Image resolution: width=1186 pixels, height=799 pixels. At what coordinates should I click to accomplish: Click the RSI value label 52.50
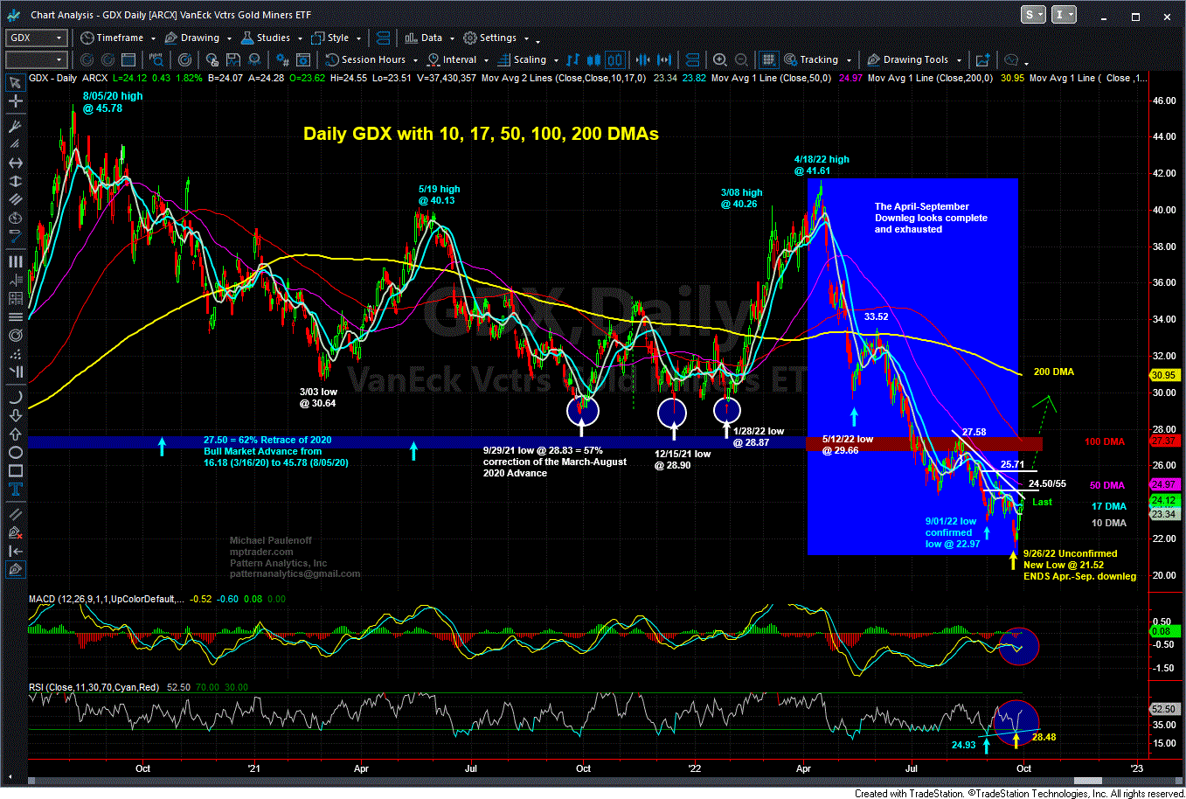click(1163, 709)
